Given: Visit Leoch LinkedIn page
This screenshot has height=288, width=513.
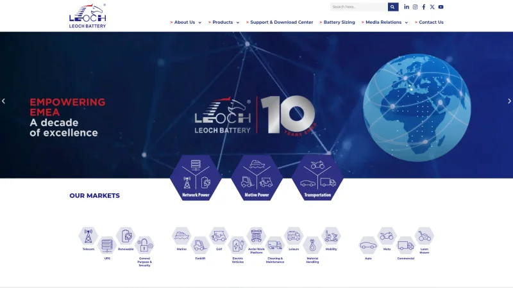Looking at the screenshot, I should coord(407,7).
